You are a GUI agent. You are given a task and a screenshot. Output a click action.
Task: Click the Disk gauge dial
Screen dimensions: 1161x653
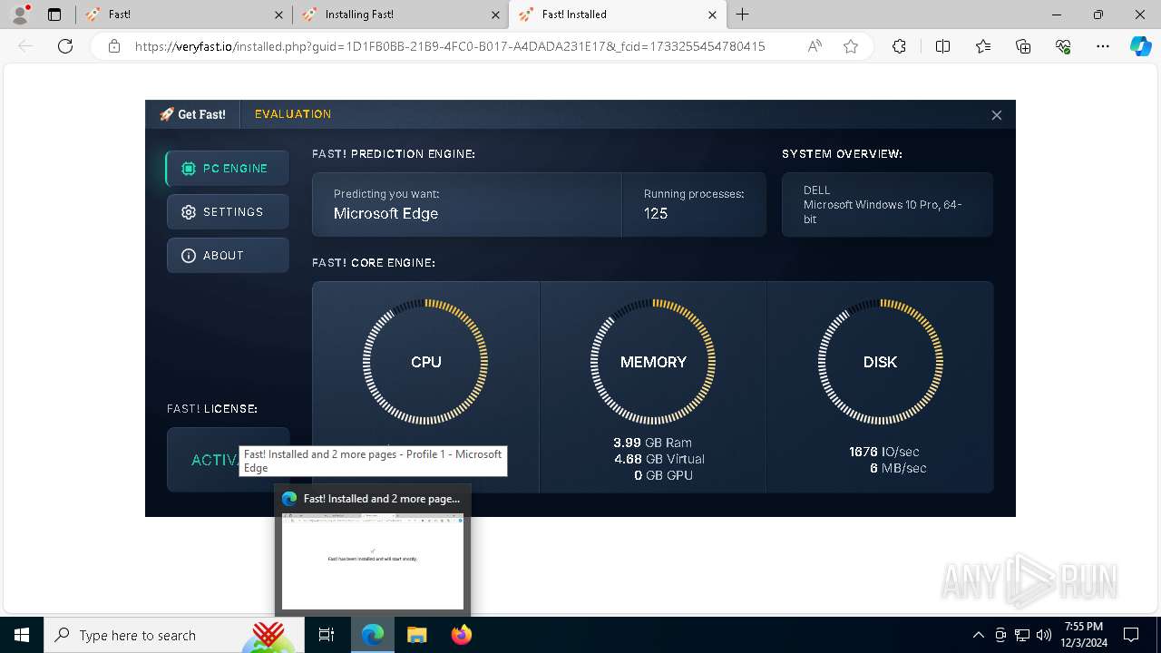click(880, 362)
